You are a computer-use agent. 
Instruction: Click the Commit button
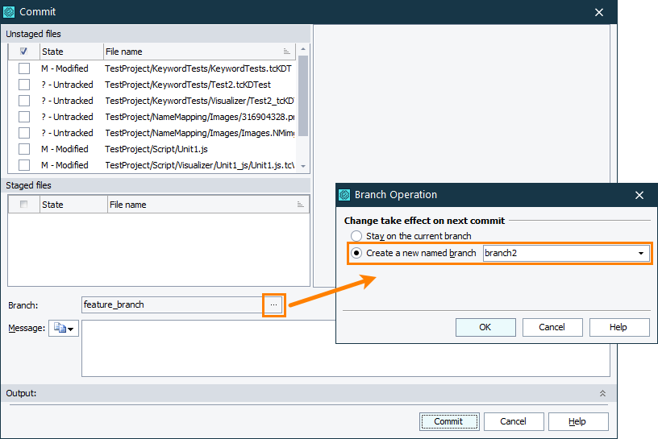pyautogui.click(x=449, y=422)
